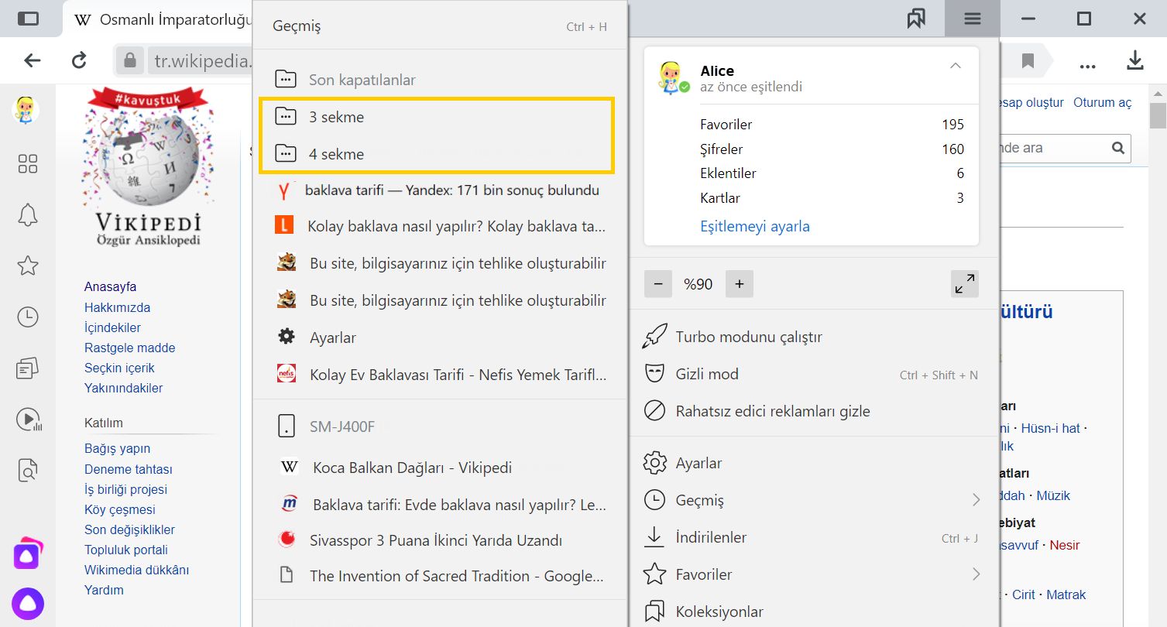Open Sivasspor 3 Puana history entry
The height and width of the screenshot is (627, 1167).
tap(439, 540)
